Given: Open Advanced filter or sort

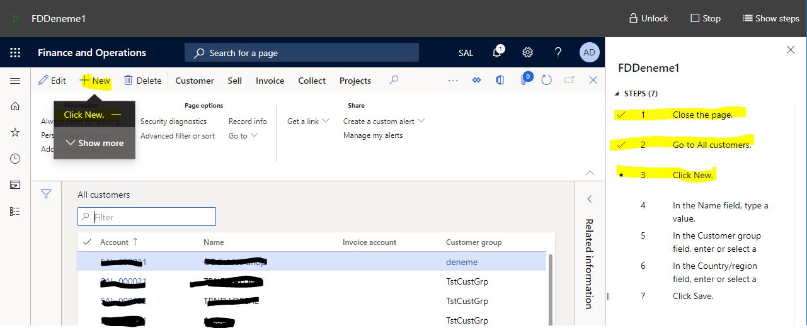Looking at the screenshot, I should tap(178, 136).
